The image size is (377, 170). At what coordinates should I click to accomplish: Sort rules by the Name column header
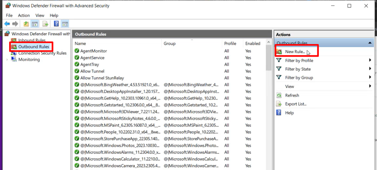click(x=117, y=43)
